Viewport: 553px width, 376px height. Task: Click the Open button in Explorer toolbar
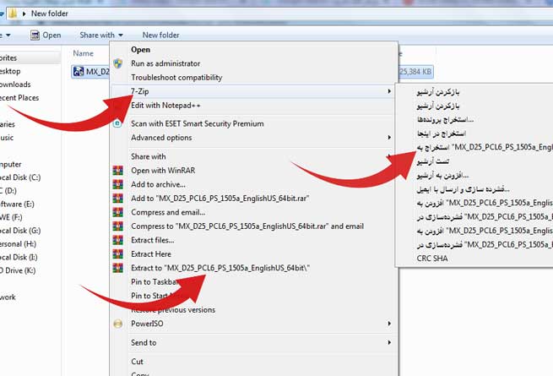click(x=46, y=35)
